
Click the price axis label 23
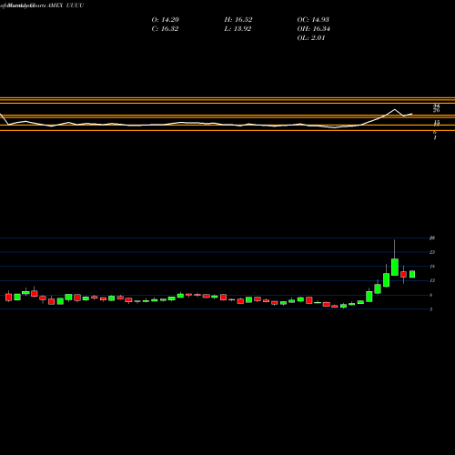coord(432,252)
